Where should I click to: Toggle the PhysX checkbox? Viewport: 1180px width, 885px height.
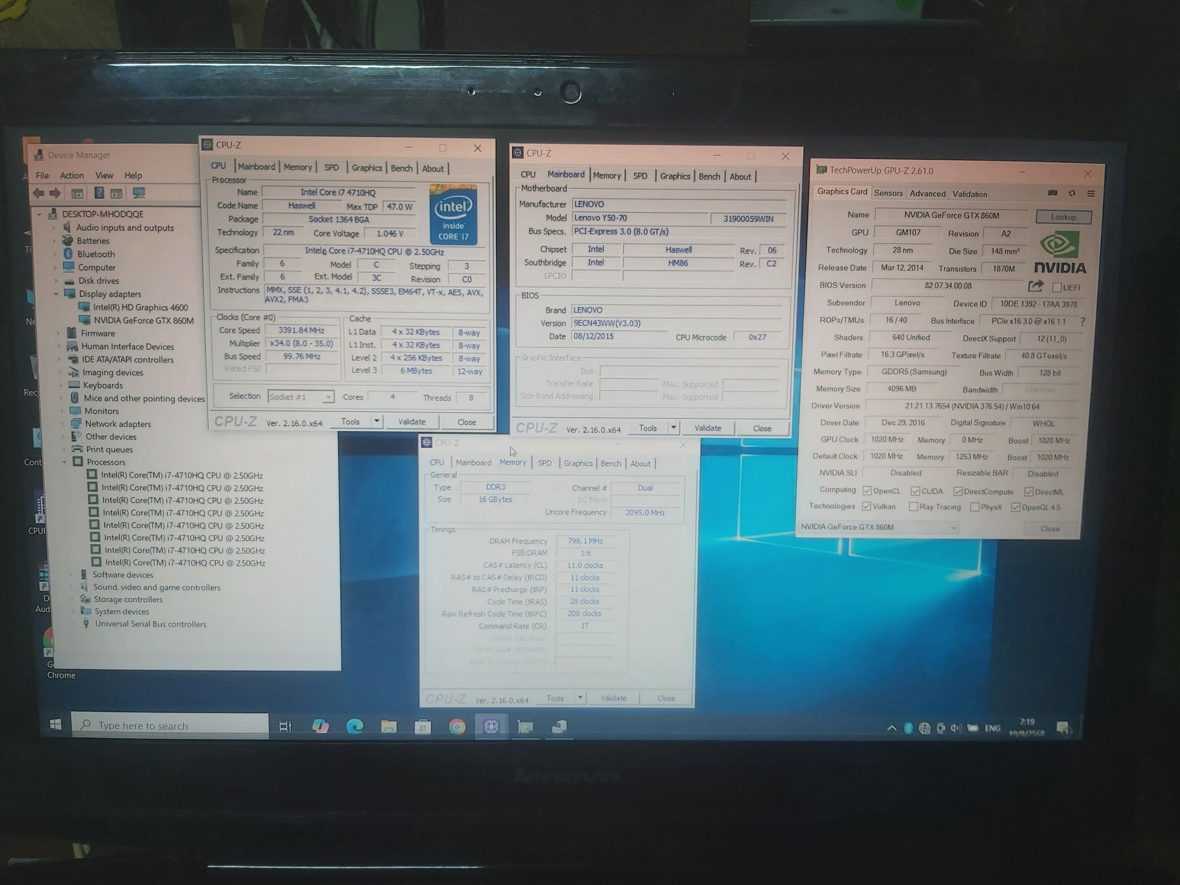click(x=975, y=507)
